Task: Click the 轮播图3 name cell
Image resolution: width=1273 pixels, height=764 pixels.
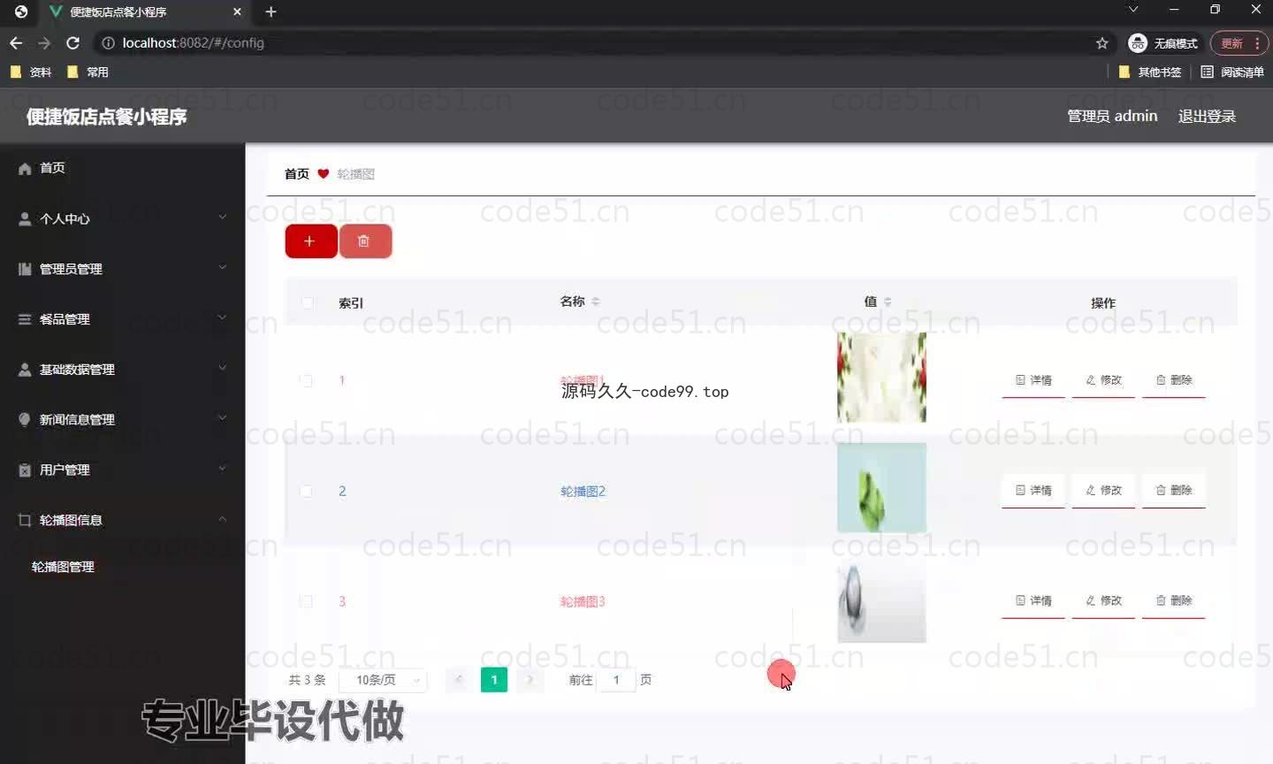Action: click(583, 601)
